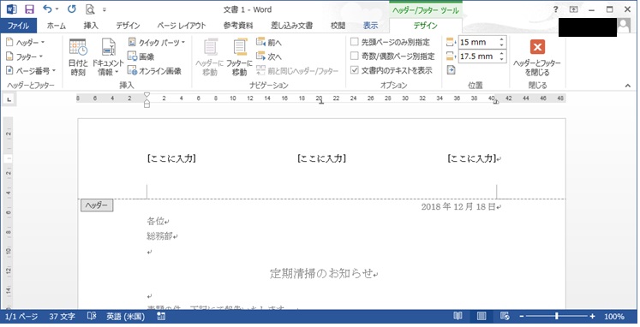Click the text 各位
640x327 pixels.
pos(156,221)
